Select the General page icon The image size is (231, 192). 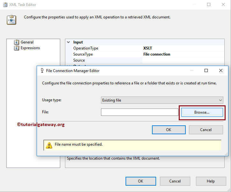17,42
